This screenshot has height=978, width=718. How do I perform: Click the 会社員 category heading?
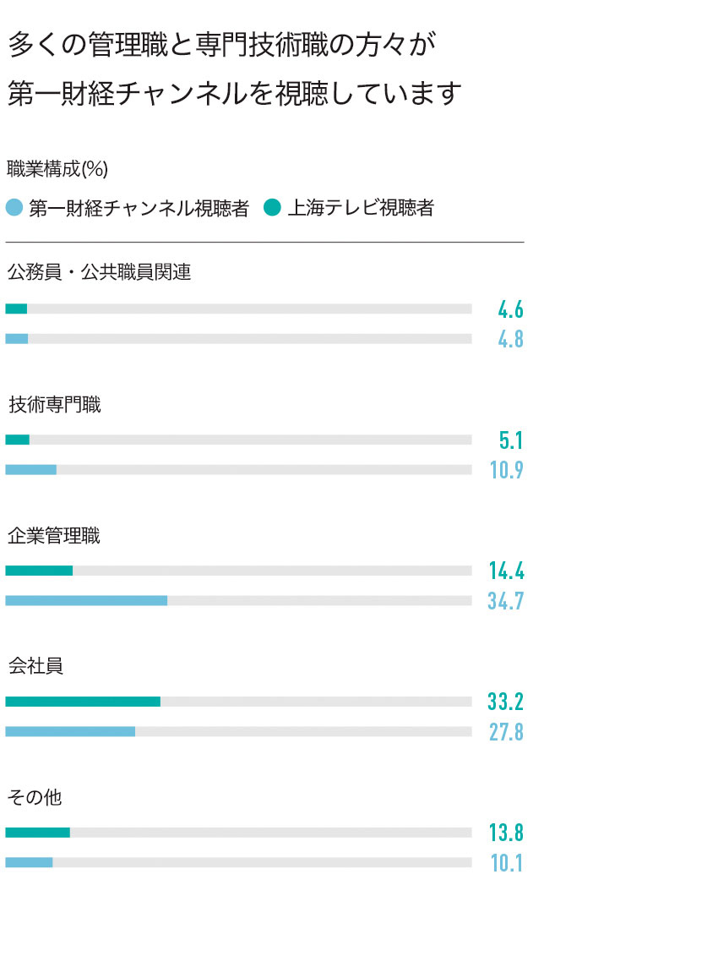tap(35, 666)
